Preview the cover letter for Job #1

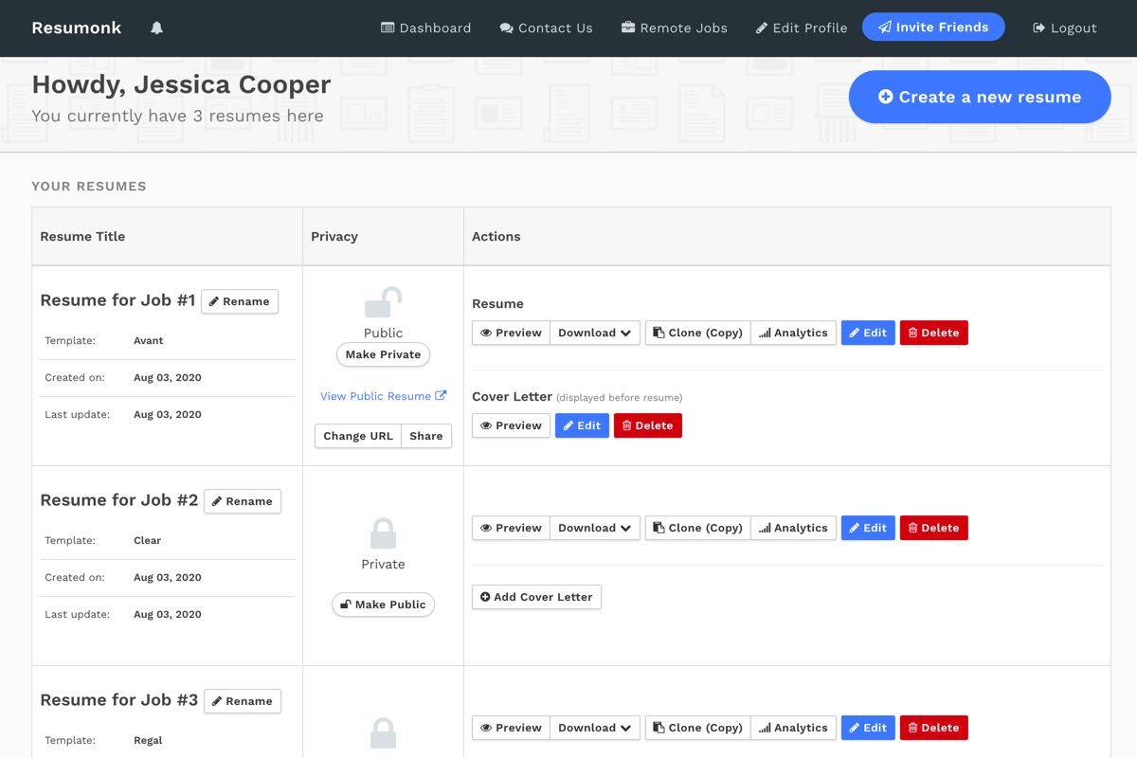[511, 425]
